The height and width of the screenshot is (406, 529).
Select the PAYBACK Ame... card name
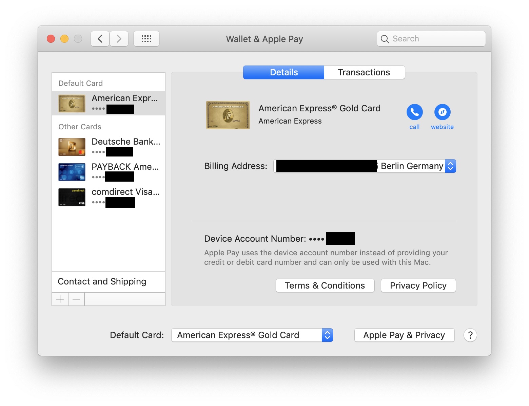pos(125,167)
